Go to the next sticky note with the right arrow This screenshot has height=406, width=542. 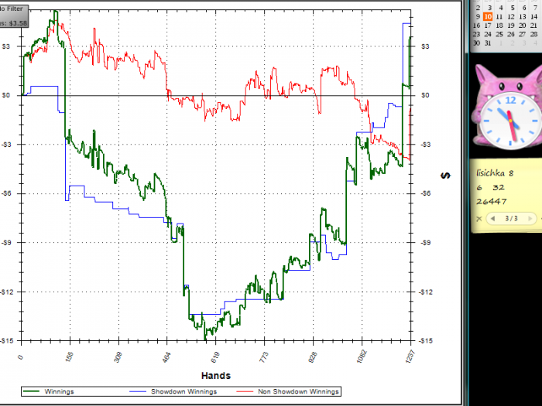tap(530, 218)
